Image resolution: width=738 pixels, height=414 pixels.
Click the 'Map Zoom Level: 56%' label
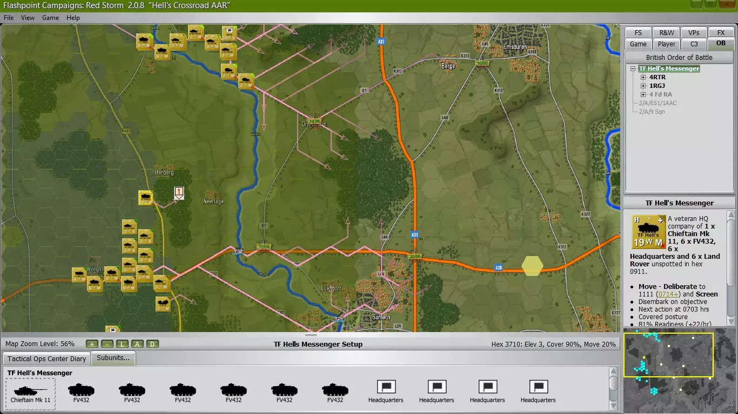tap(40, 344)
